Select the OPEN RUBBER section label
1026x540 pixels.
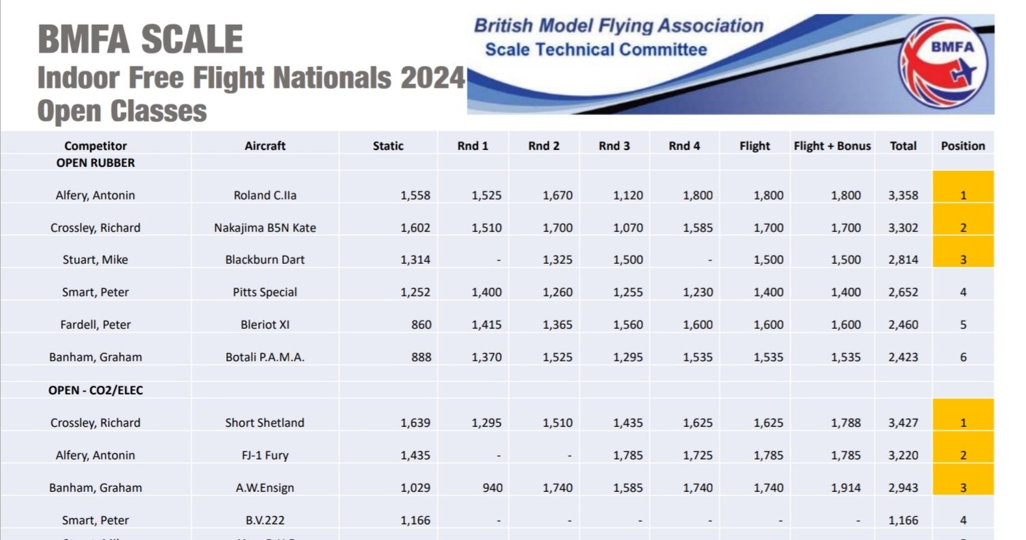click(x=96, y=162)
